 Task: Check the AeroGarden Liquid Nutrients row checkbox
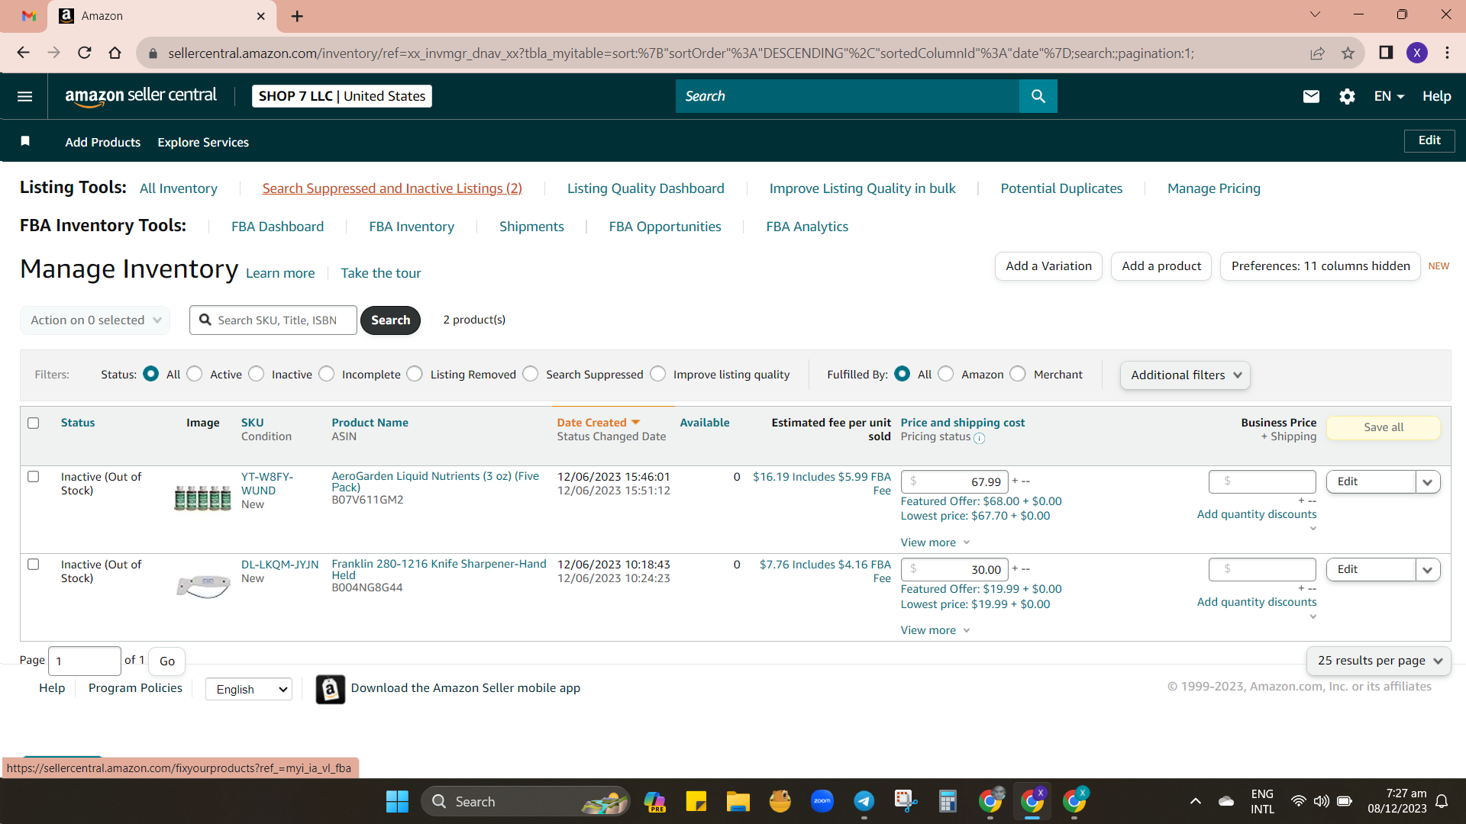coord(34,477)
